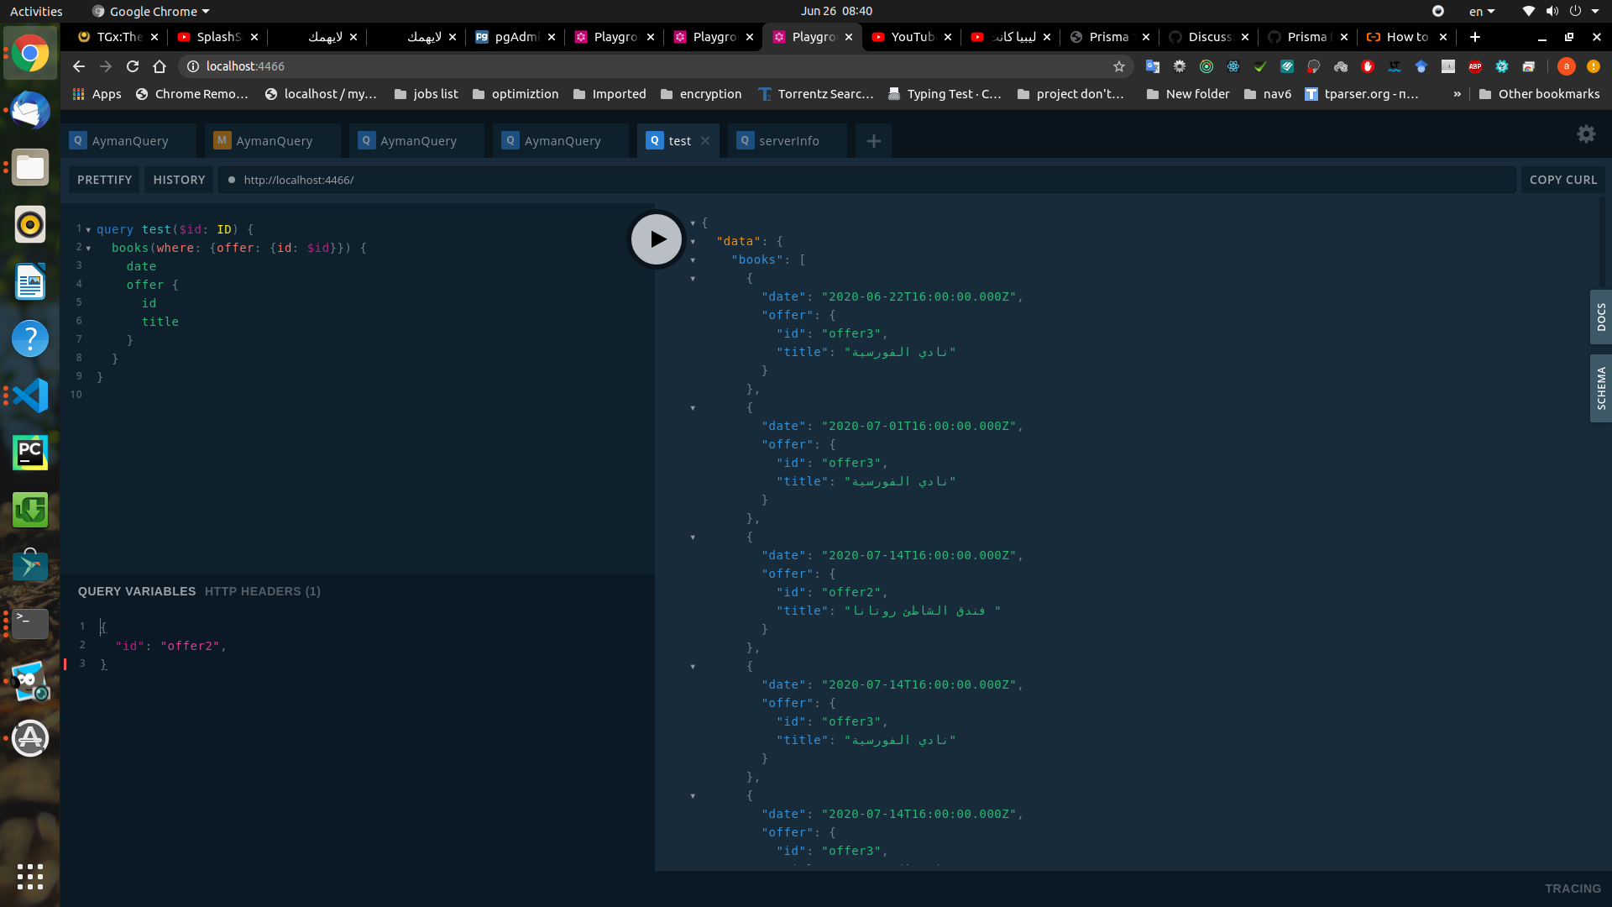Open the HTTP HEADERS (1) tab

click(x=263, y=591)
